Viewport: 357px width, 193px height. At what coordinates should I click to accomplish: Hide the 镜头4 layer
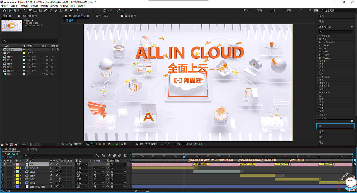pyautogui.click(x=2, y=175)
